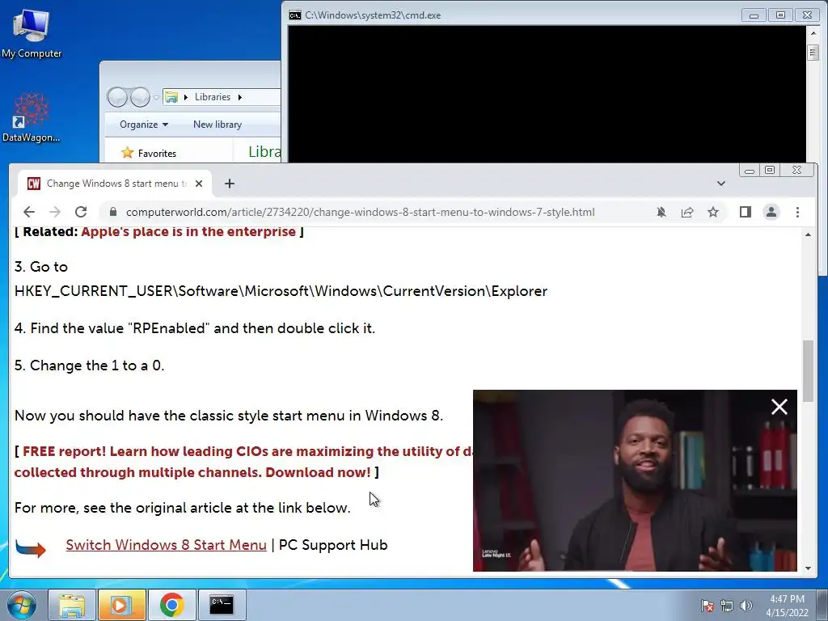Expand arrow after Libraries breadcrumb

click(x=239, y=97)
